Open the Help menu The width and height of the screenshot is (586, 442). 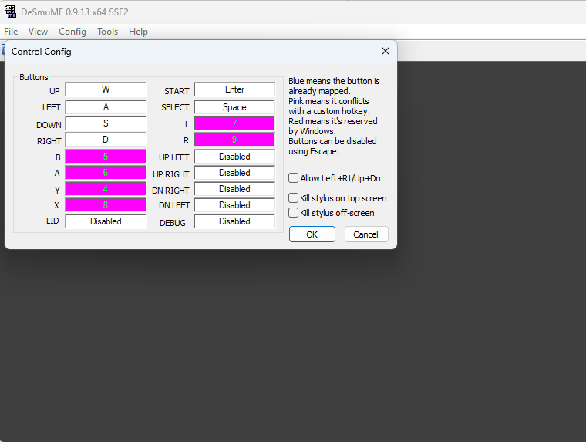[138, 32]
